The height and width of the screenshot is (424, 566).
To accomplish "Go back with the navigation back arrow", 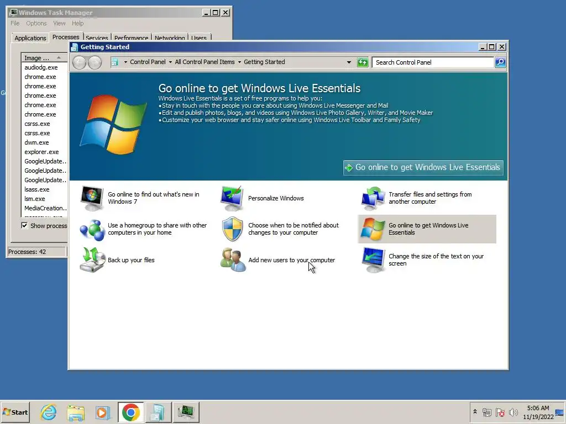I will click(80, 63).
